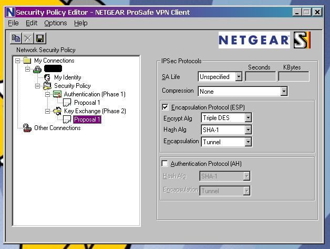Click the SA Life Seconds input field
This screenshot has width=330, height=249.
coord(261,76)
